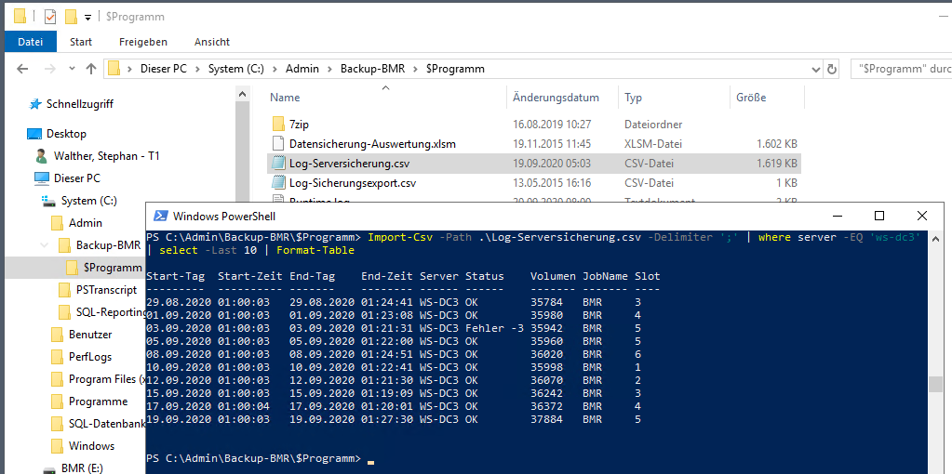The image size is (952, 474).
Task: Click 'Dieser PC' in the address bar
Action: [164, 69]
